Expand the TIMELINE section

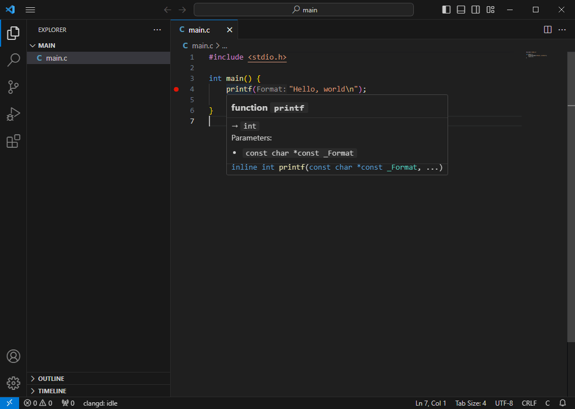98,391
